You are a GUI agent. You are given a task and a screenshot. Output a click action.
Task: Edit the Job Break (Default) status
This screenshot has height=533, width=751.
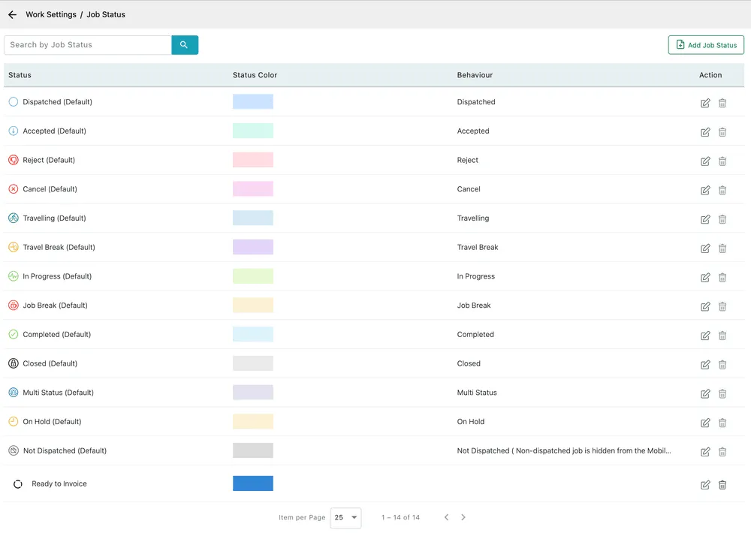[x=705, y=306]
